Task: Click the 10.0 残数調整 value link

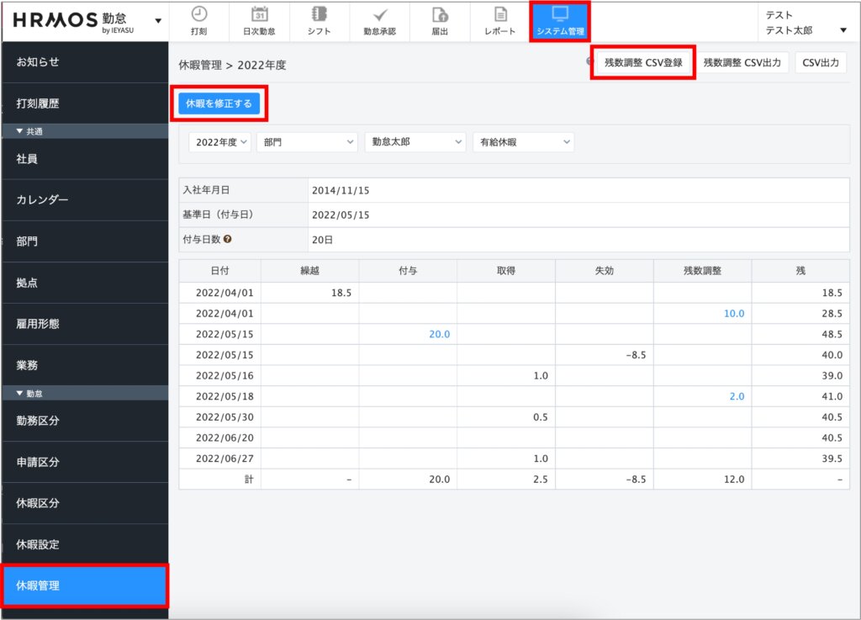Action: pos(733,313)
